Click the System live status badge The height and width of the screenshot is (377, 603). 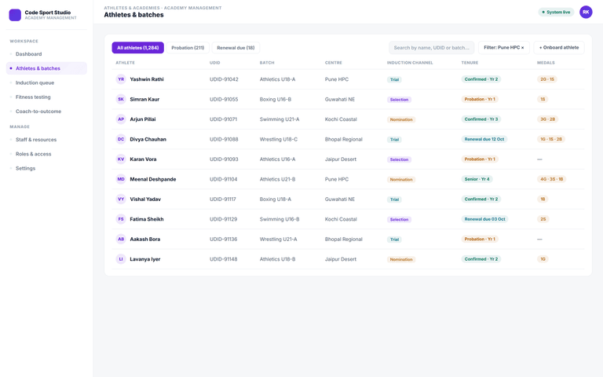click(556, 13)
